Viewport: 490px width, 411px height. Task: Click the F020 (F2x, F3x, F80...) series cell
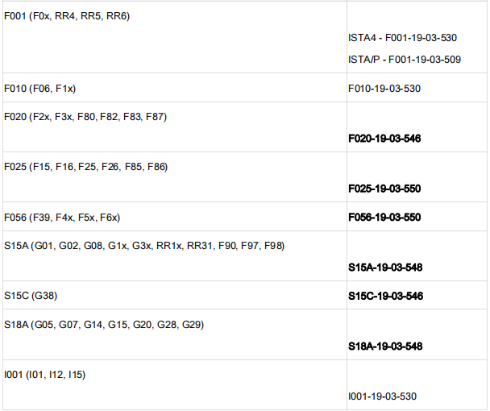click(85, 117)
